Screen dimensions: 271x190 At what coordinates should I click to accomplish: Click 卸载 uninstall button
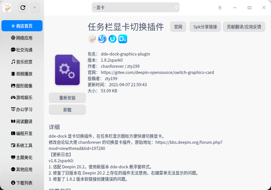tap(67, 110)
